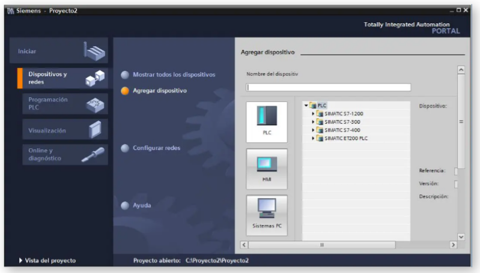Image resolution: width=480 pixels, height=273 pixels.
Task: Select the PLC device type button
Action: [267, 122]
